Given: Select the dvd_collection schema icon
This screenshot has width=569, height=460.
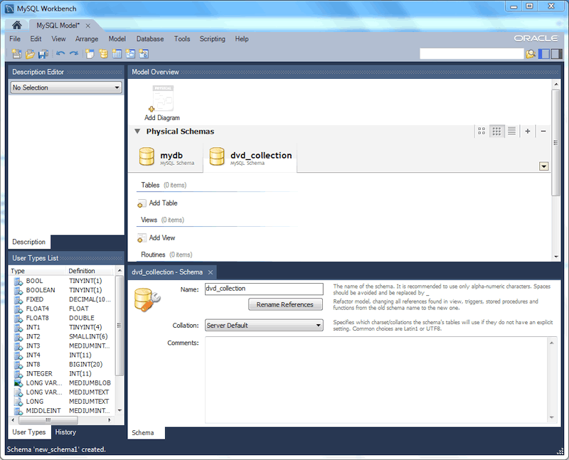Looking at the screenshot, I should (x=217, y=155).
